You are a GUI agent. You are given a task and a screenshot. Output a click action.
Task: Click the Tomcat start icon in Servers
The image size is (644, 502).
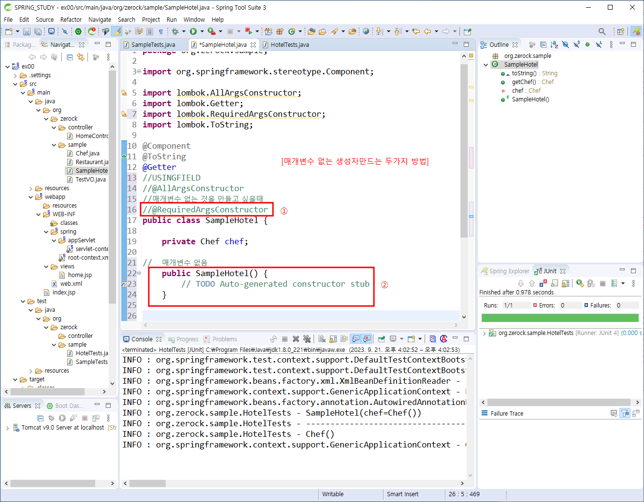click(62, 418)
